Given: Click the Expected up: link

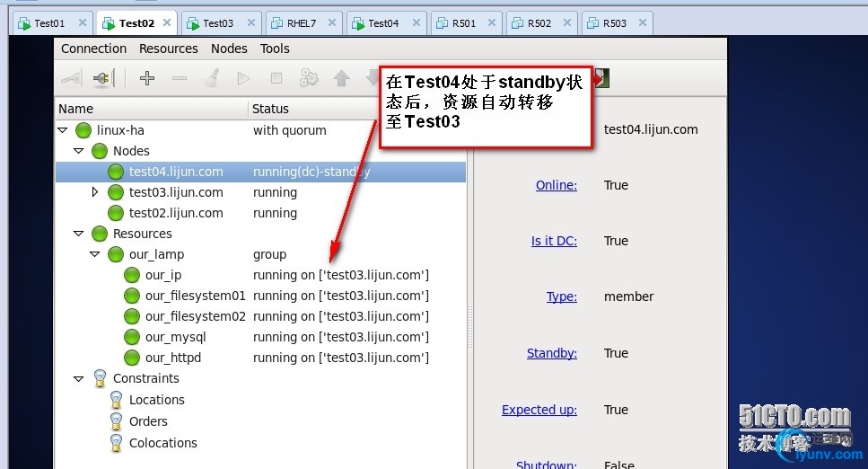Looking at the screenshot, I should pyautogui.click(x=539, y=410).
